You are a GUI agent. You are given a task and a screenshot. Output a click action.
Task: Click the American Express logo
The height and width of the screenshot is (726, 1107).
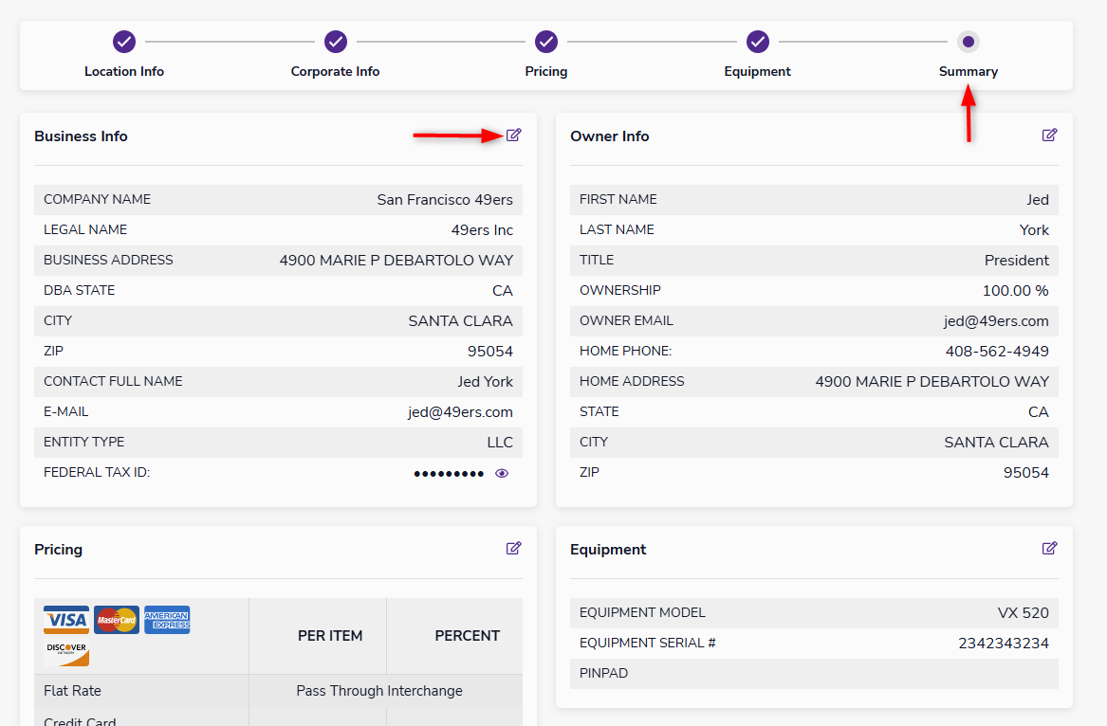click(x=167, y=620)
